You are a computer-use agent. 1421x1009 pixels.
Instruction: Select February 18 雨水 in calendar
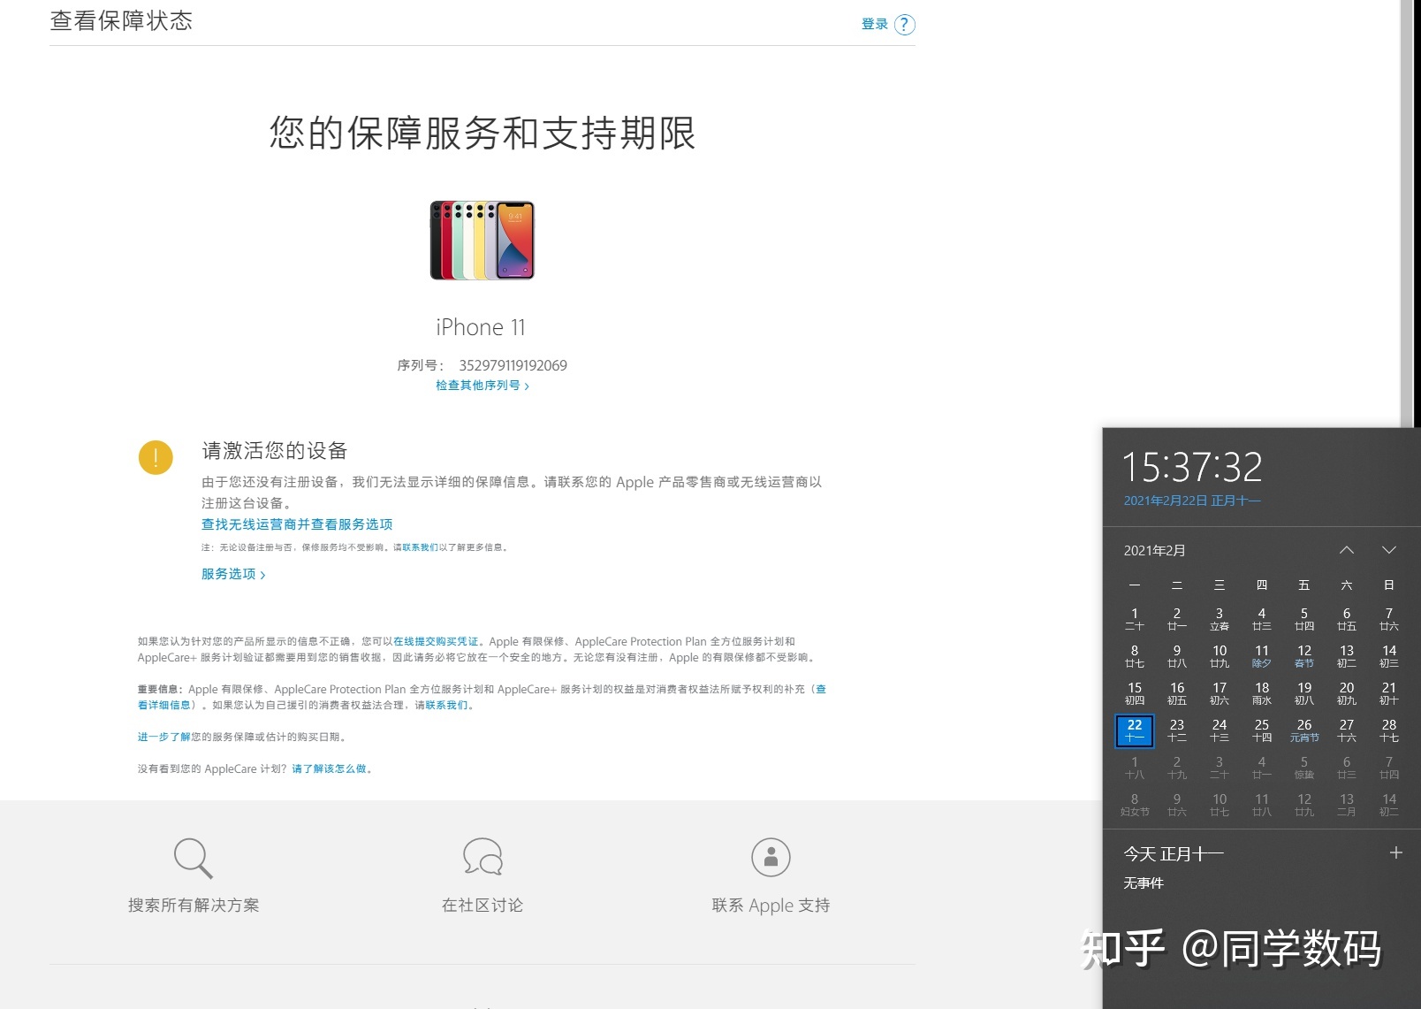[x=1262, y=693]
